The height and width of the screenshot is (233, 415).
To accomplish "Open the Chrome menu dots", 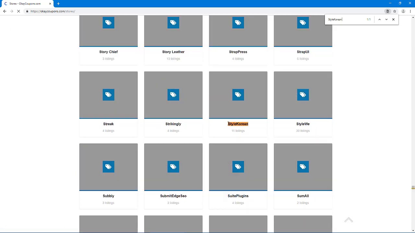I will pyautogui.click(x=410, y=11).
